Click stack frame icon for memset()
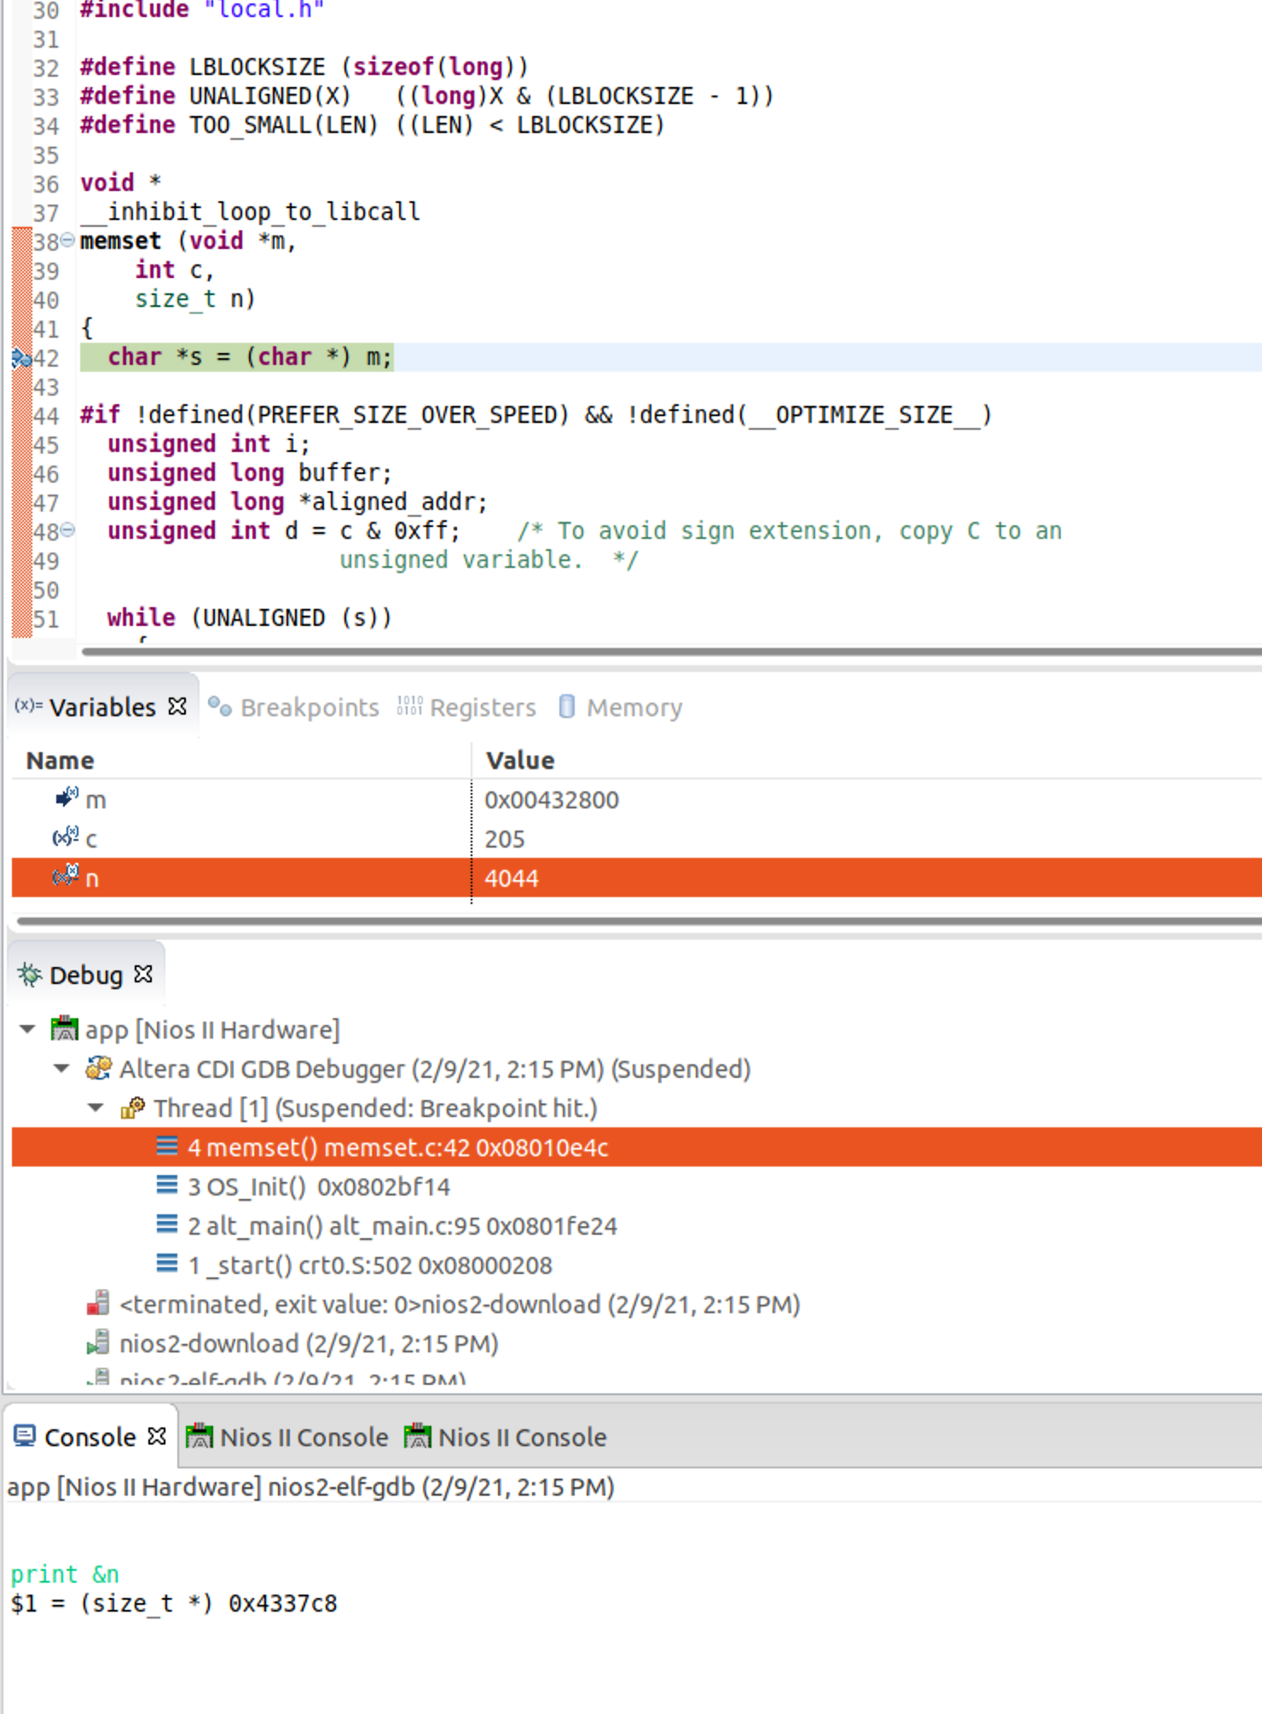This screenshot has width=1262, height=1714. click(x=167, y=1146)
